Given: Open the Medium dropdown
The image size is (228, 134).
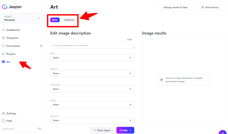Looking at the screenshot, I should click(x=92, y=74).
